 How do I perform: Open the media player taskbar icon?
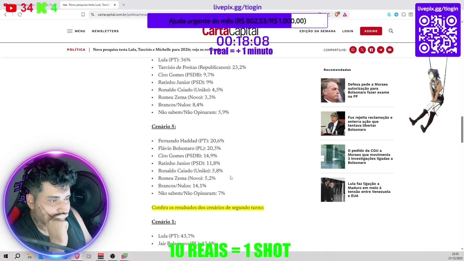[x=88, y=256]
